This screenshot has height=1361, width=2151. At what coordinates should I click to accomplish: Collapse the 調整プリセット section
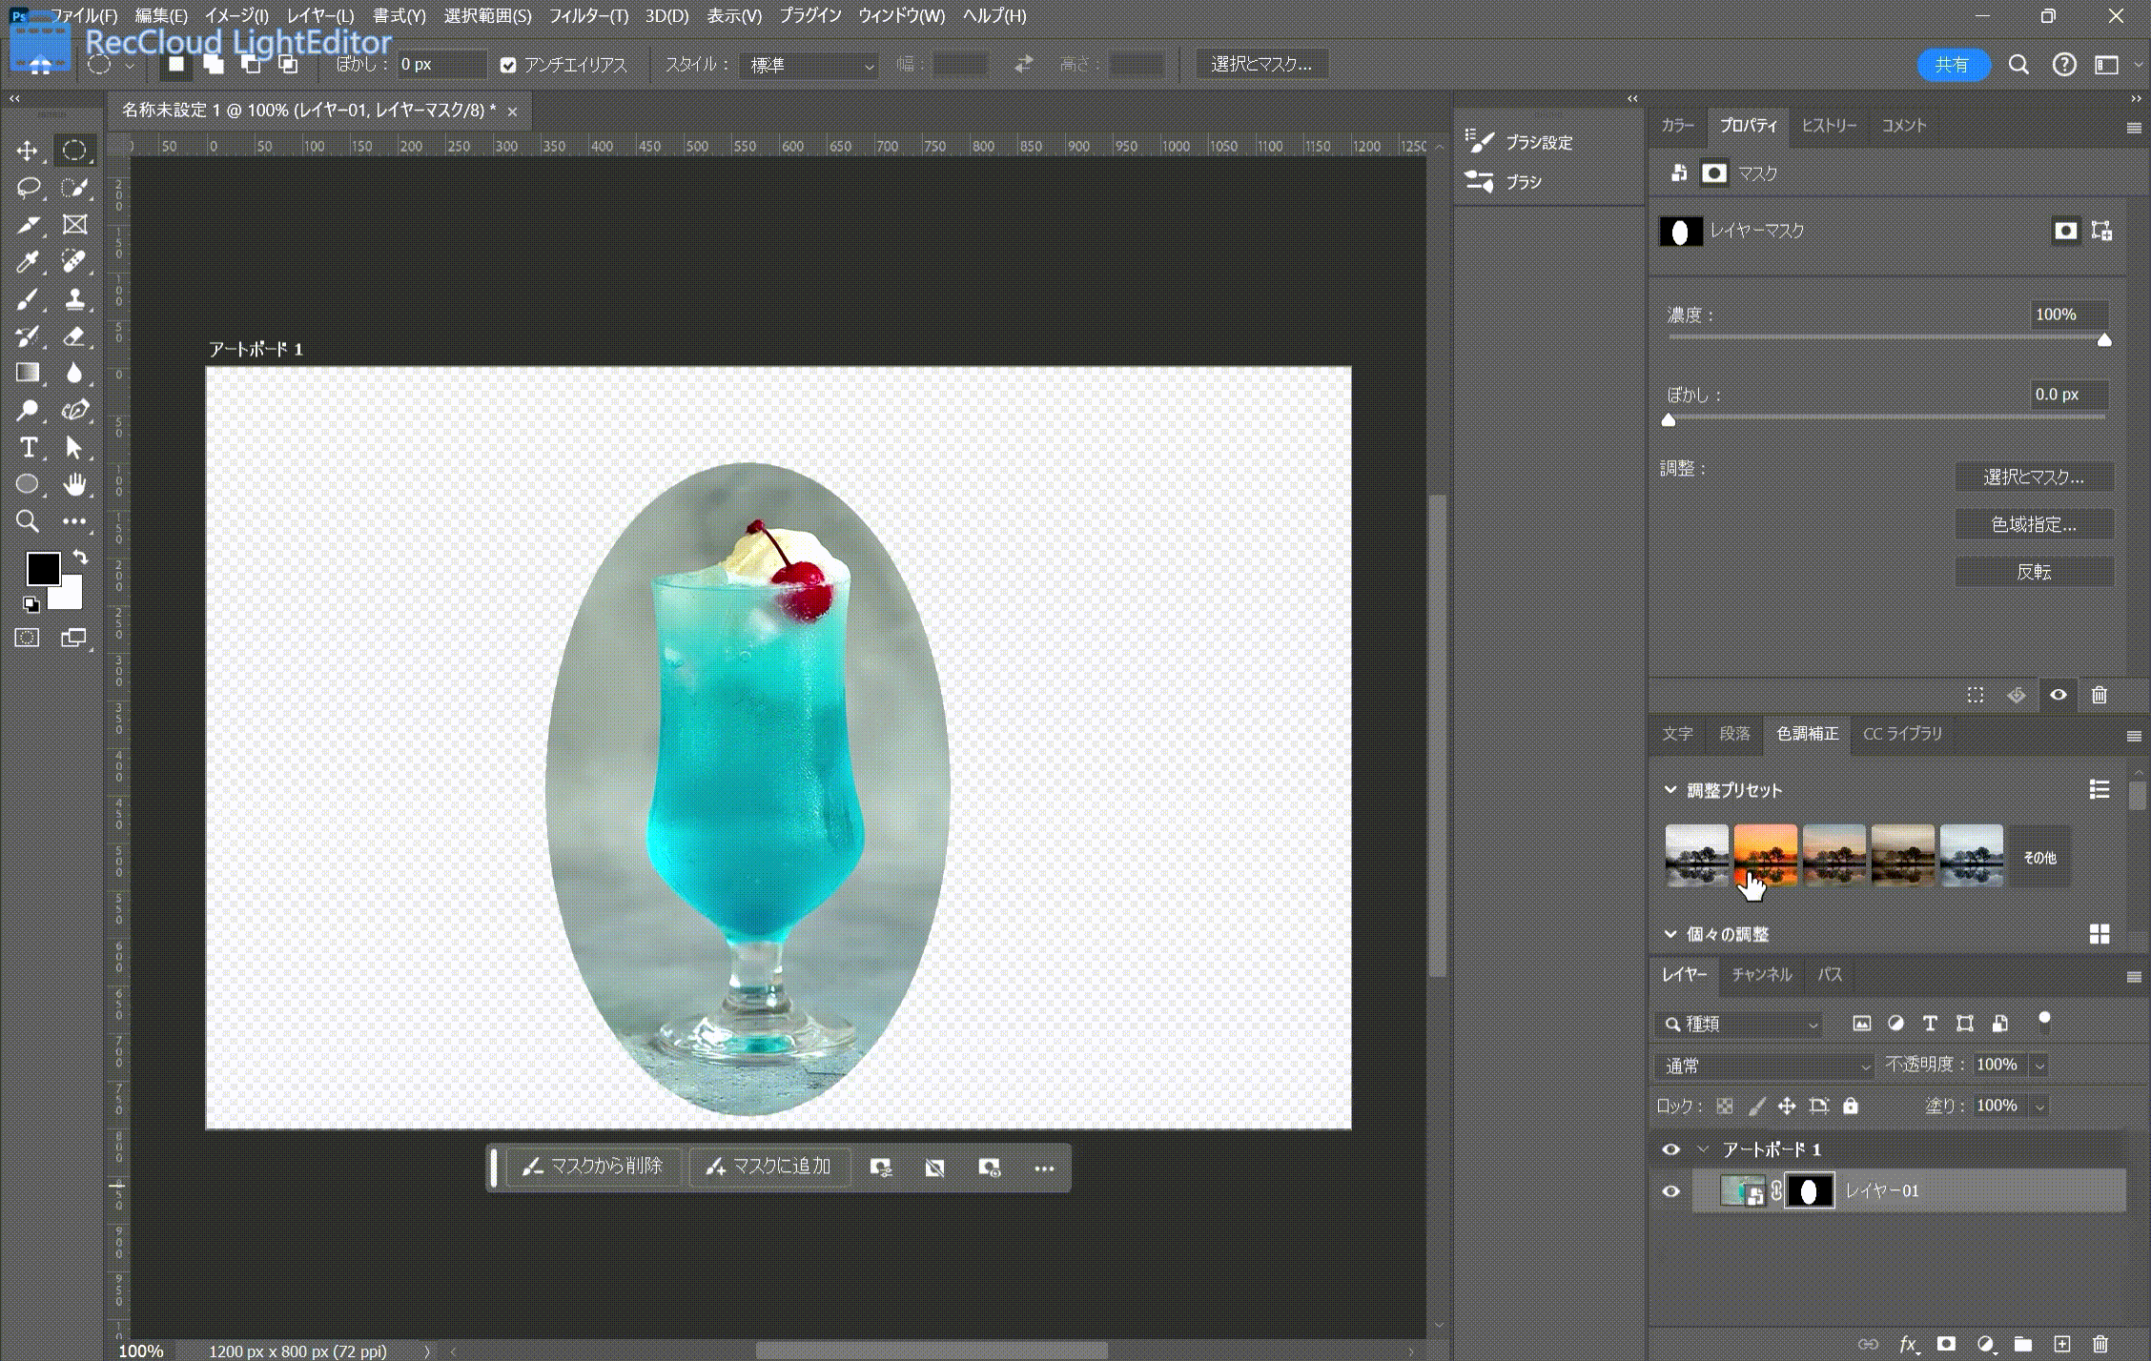tap(1670, 789)
